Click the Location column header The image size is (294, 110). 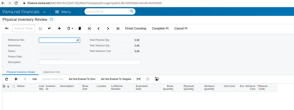pos(103,88)
